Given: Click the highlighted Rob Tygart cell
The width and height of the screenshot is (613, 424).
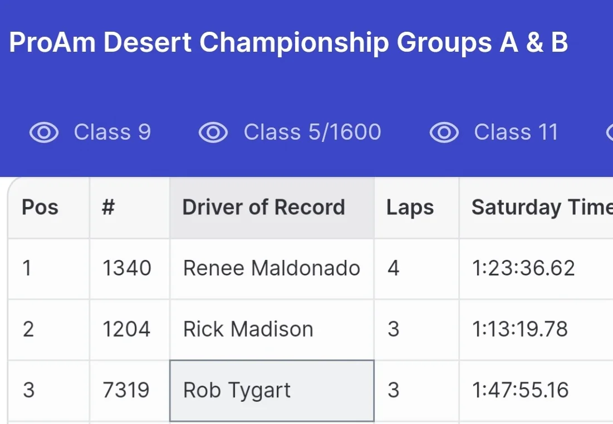Looking at the screenshot, I should [x=237, y=390].
